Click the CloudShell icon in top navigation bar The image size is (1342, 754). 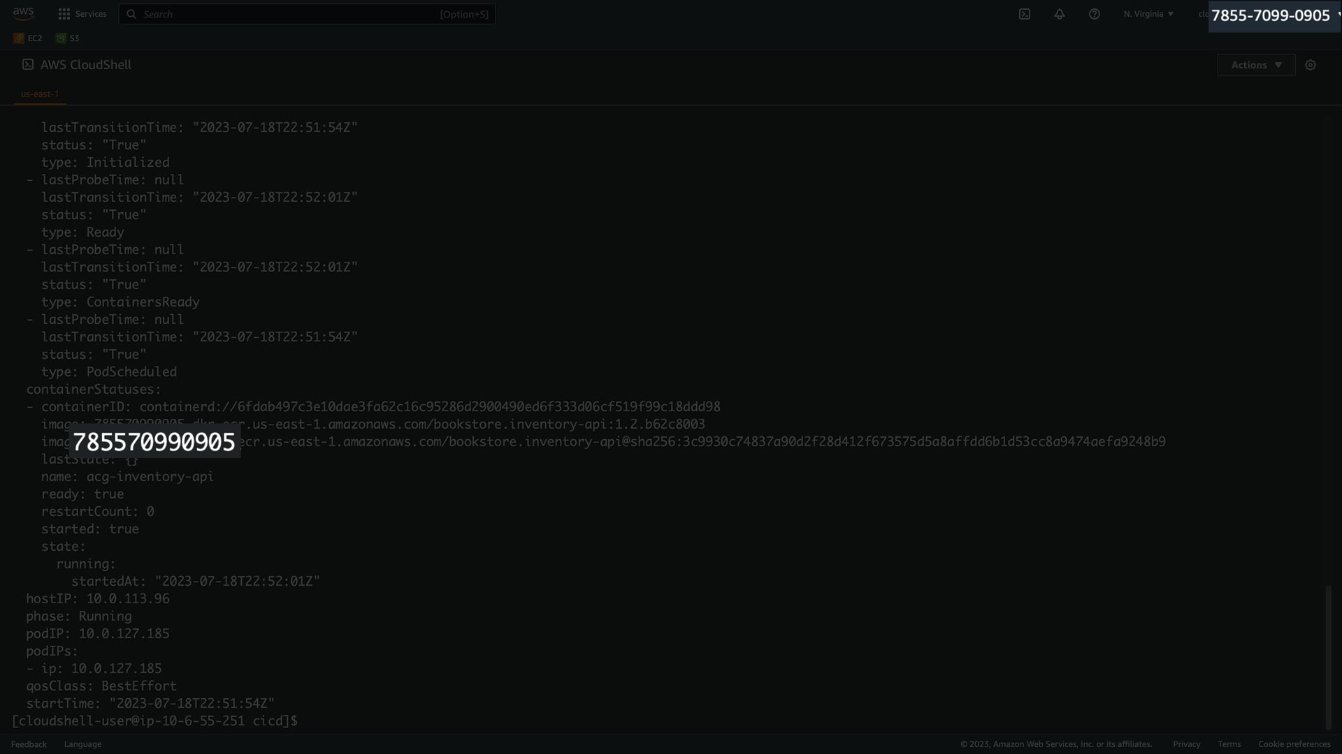point(1024,14)
